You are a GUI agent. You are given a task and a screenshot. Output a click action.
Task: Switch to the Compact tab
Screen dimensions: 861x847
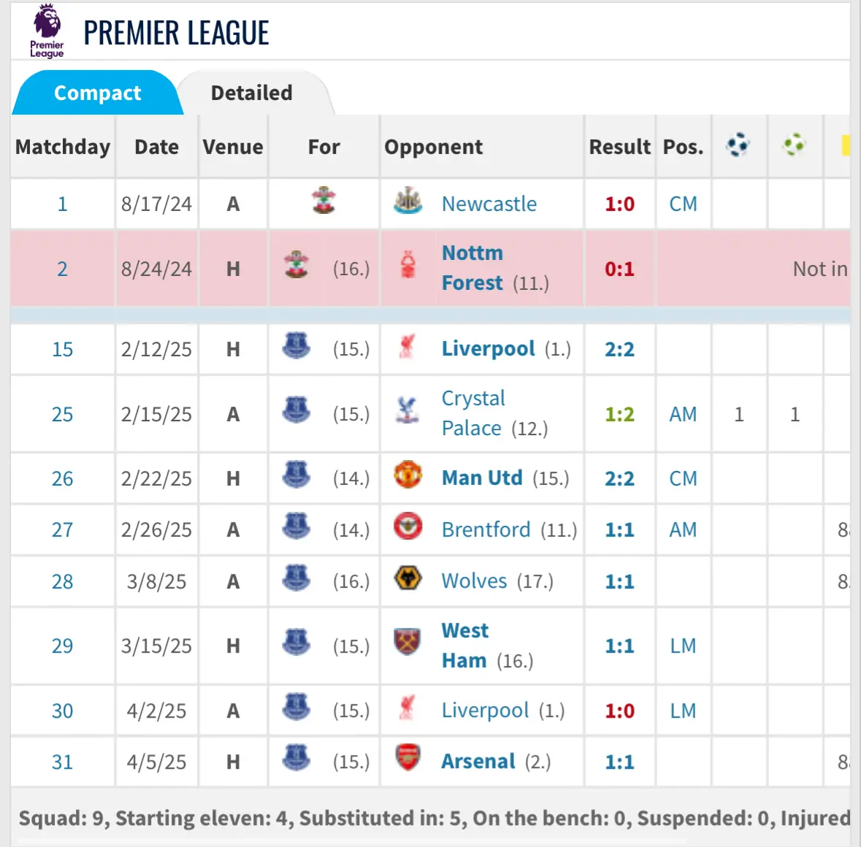point(97,93)
